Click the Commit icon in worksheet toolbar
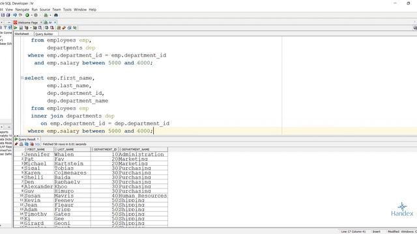The width and height of the screenshot is (417, 234). 46,27
